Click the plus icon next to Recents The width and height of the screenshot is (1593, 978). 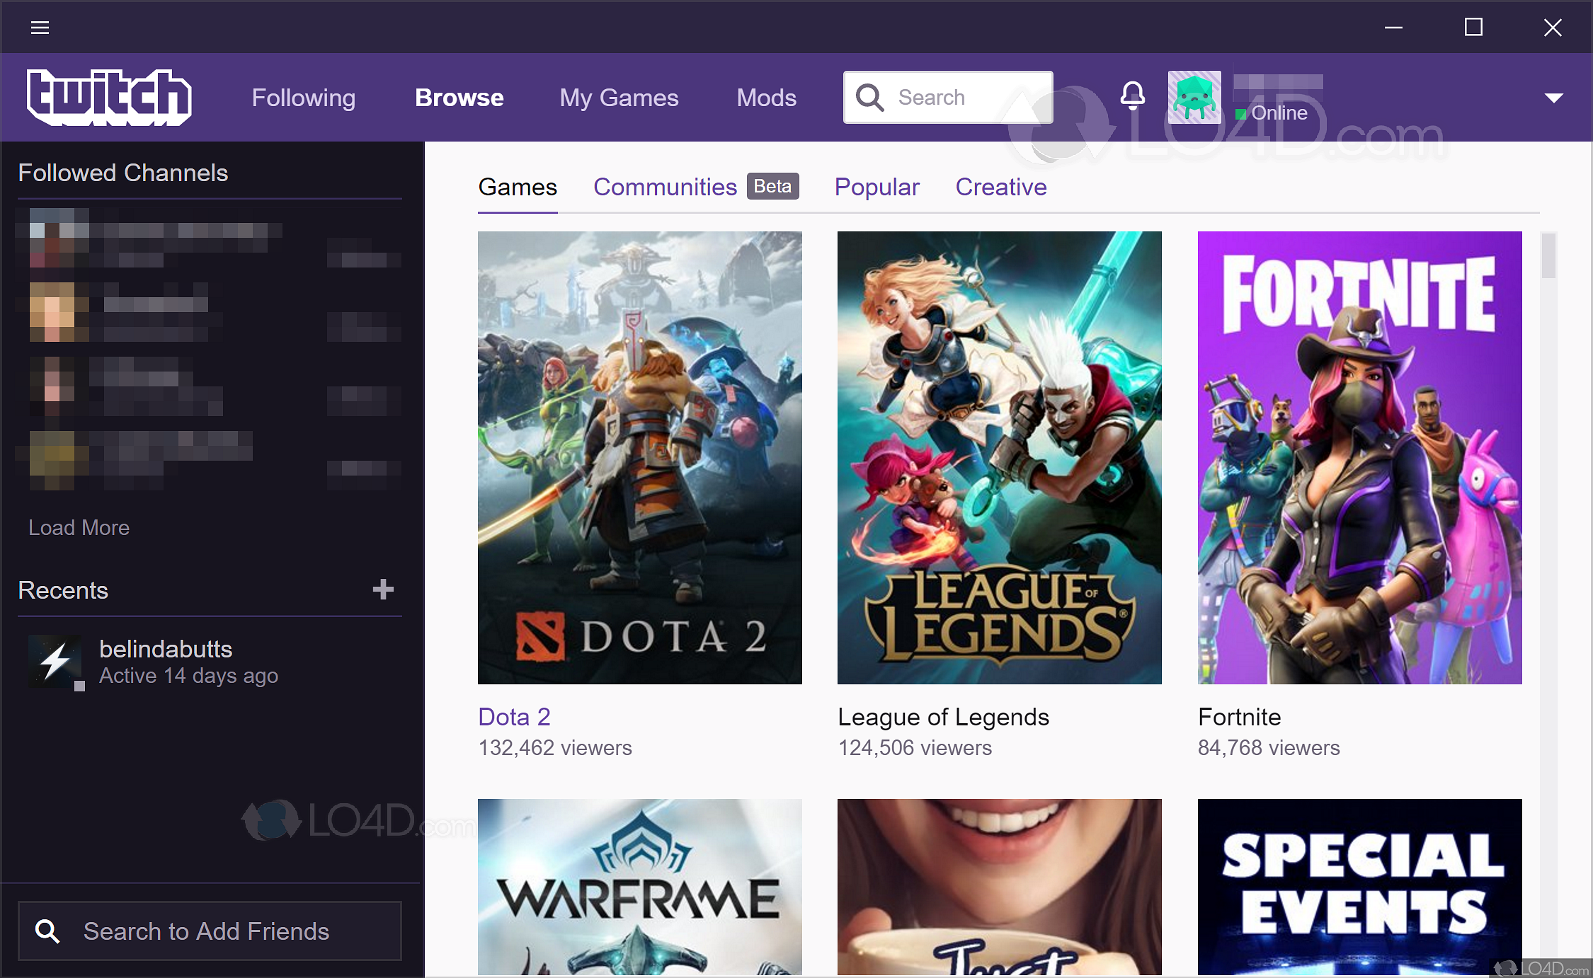coord(383,589)
